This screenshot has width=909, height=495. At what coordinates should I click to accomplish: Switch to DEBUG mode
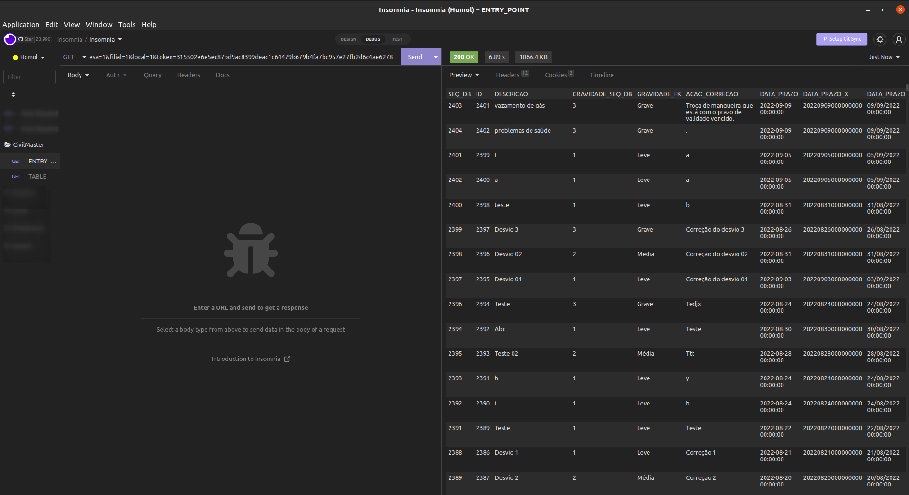373,39
